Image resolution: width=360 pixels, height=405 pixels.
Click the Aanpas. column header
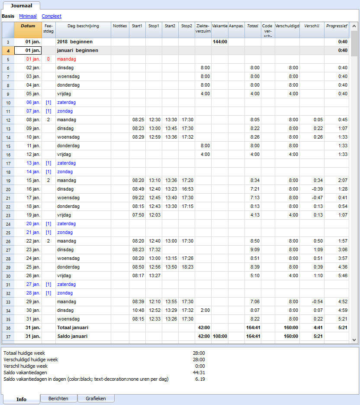tap(236, 30)
